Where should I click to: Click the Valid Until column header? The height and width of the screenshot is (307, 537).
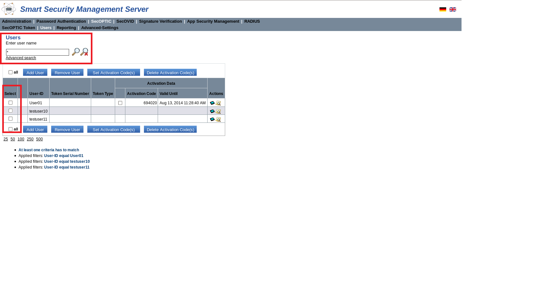(x=169, y=94)
